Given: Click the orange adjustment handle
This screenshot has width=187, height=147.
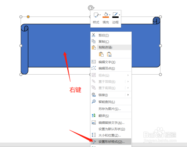Looking at the screenshot, I should click(x=28, y=17).
